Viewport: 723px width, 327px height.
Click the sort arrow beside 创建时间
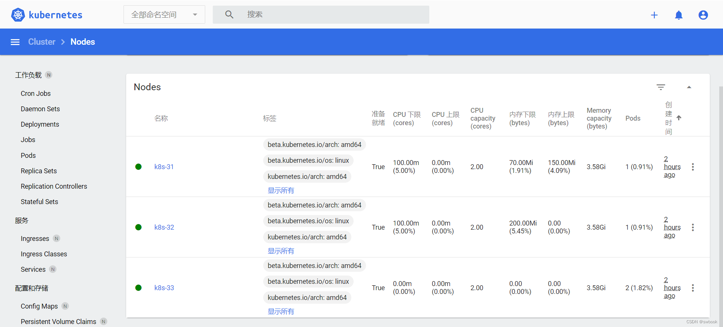[679, 118]
